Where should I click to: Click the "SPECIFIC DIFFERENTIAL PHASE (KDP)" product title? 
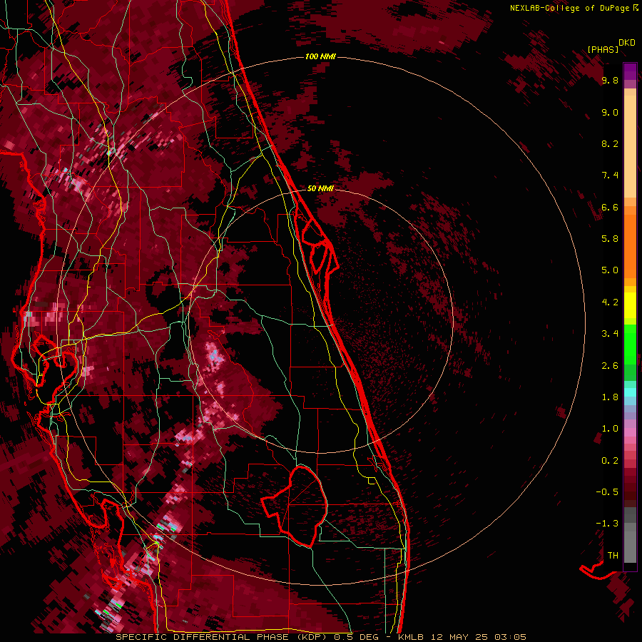coord(221,637)
